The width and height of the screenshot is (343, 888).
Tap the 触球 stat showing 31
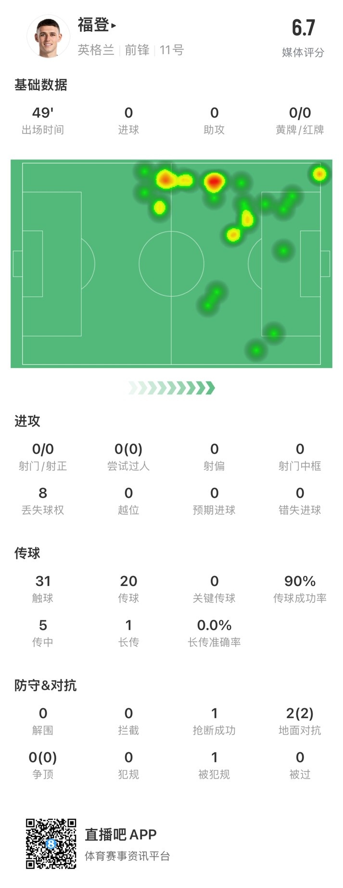(43, 589)
